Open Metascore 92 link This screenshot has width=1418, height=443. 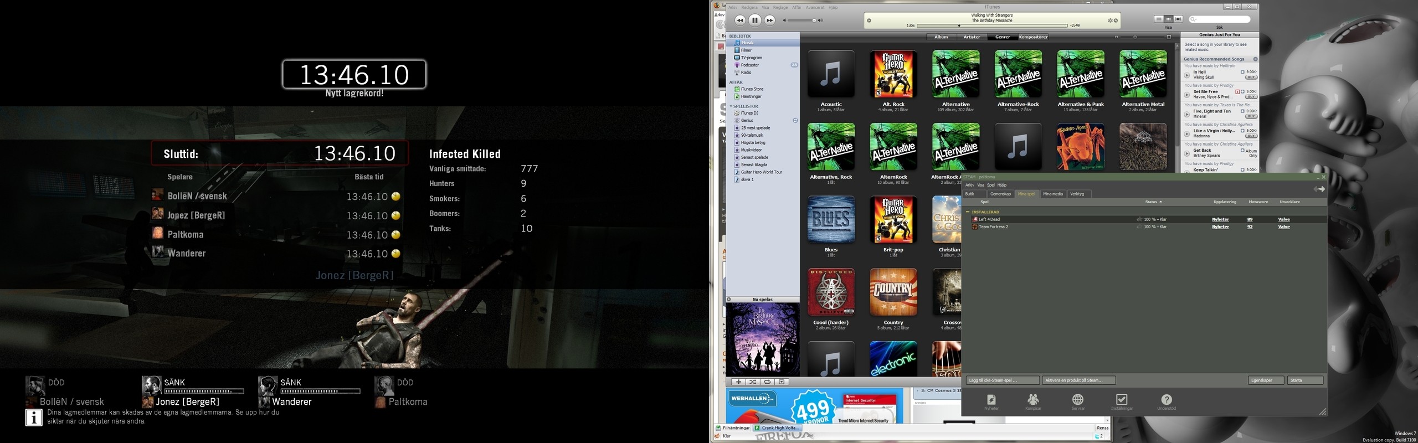pos(1250,227)
